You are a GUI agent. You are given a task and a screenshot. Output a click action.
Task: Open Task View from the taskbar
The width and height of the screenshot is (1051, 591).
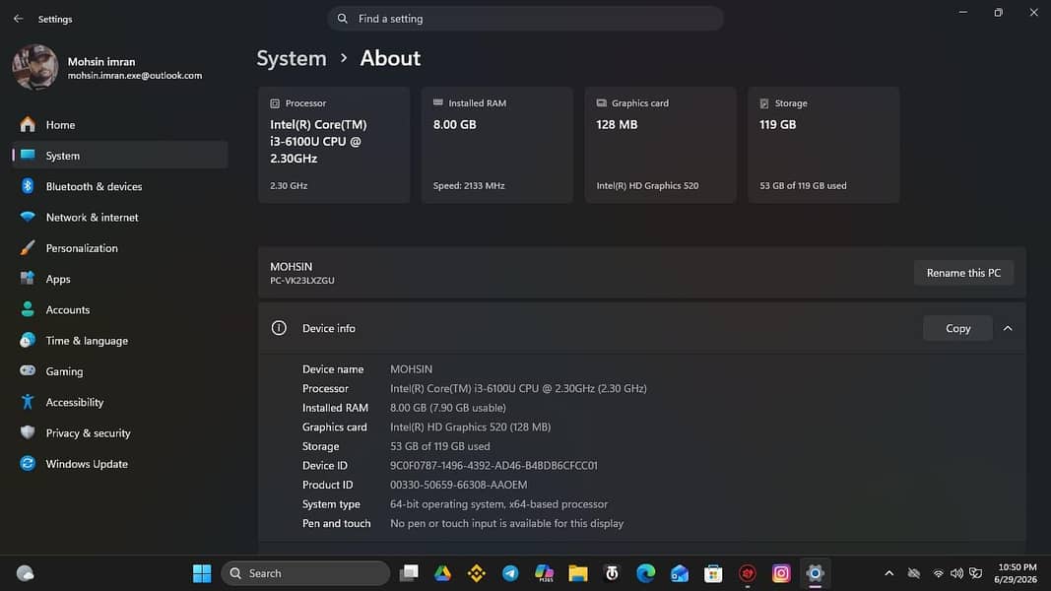pyautogui.click(x=409, y=573)
